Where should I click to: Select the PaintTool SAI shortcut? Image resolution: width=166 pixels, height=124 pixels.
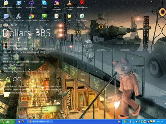[x=44, y=18]
